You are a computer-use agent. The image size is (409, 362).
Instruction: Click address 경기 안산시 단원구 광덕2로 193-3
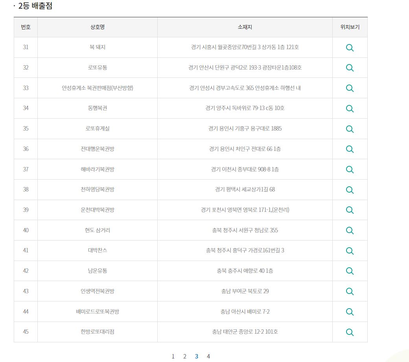[225, 68]
